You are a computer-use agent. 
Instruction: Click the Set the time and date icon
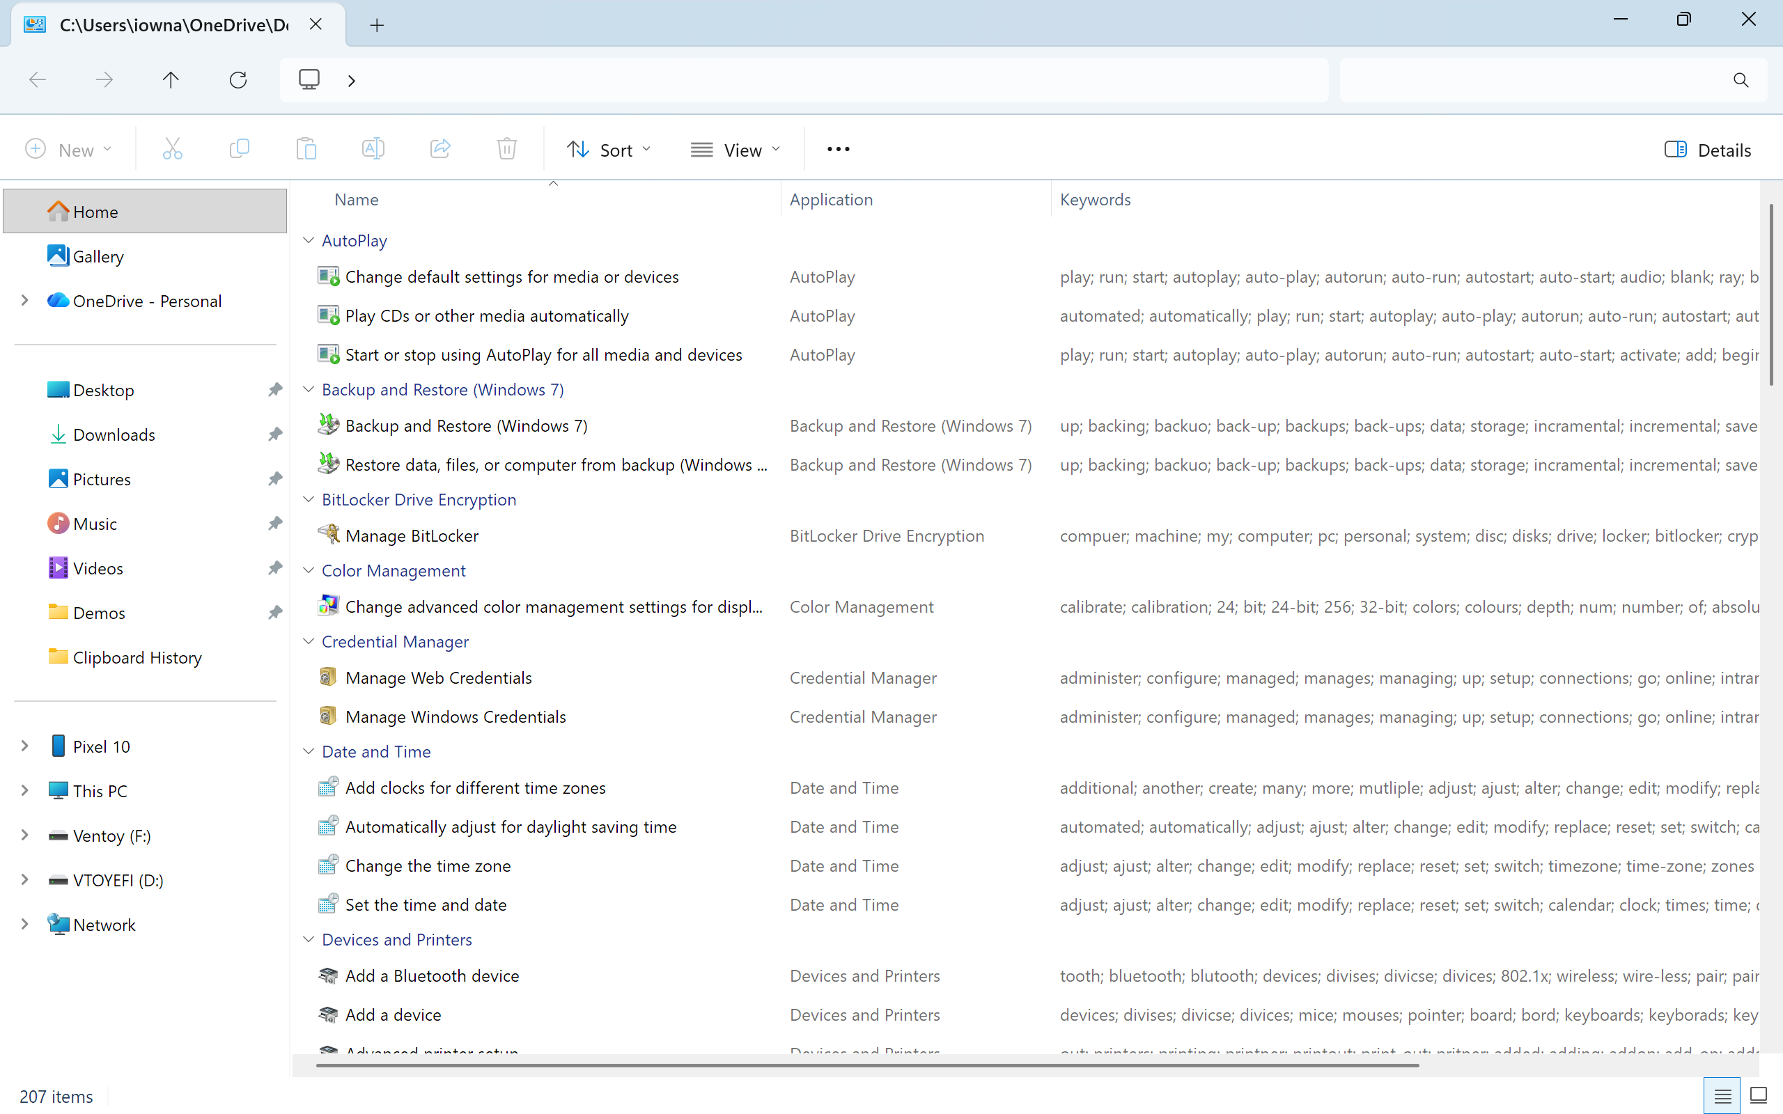coord(329,903)
